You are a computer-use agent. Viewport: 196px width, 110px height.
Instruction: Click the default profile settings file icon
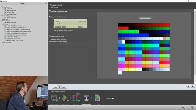click(x=5, y=18)
